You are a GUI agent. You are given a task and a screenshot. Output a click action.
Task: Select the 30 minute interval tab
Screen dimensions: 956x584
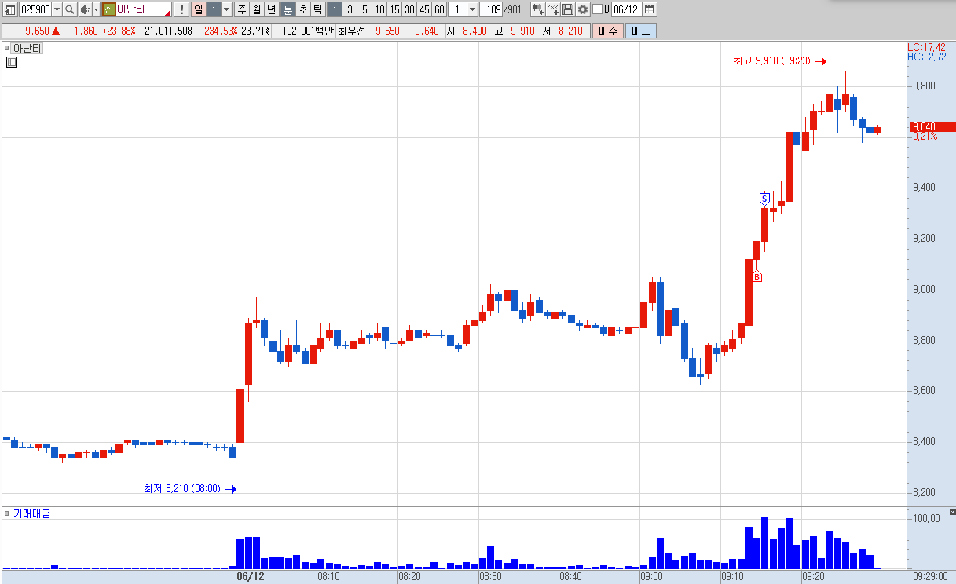click(409, 9)
